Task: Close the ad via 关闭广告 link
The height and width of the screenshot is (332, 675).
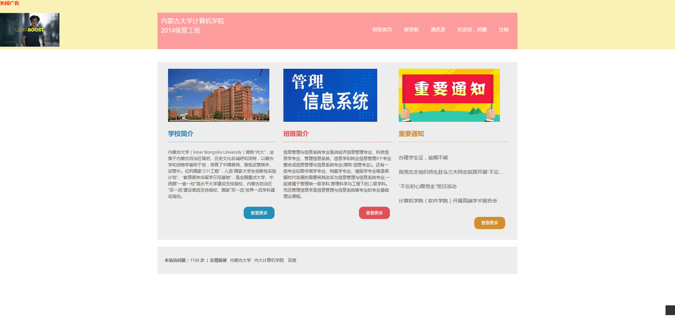Action: pyautogui.click(x=10, y=3)
